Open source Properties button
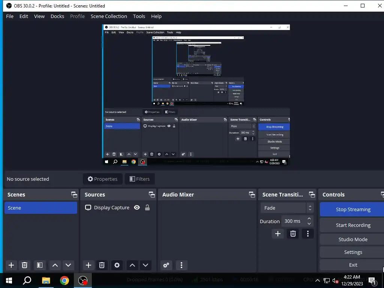Image resolution: width=384 pixels, height=288 pixels. point(103,179)
